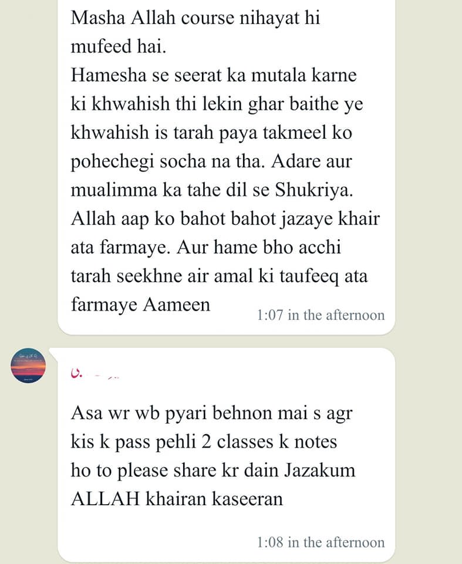Click the word "Jazakum" in second message

319,470
